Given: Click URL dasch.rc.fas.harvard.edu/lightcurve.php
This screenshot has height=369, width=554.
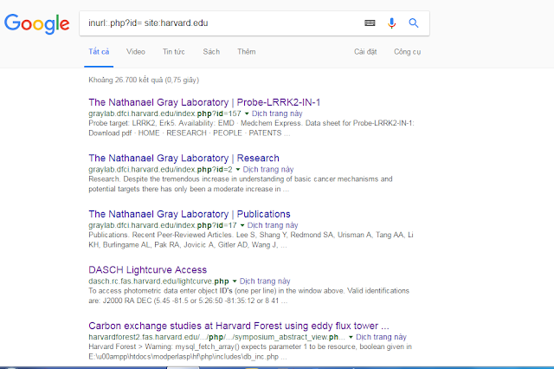Looking at the screenshot, I should coord(158,281).
